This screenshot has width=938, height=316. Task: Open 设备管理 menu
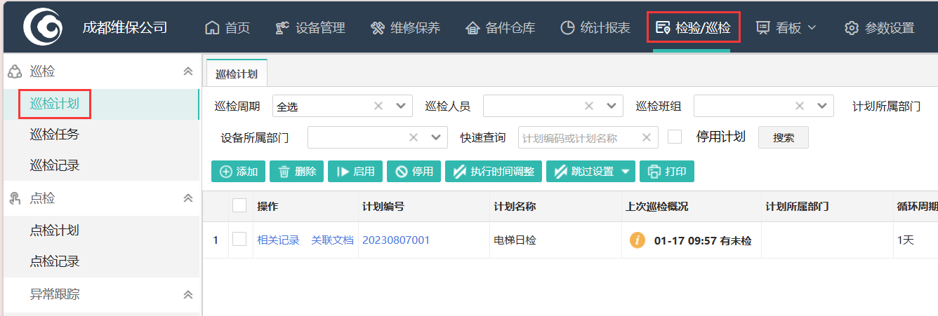coord(310,28)
